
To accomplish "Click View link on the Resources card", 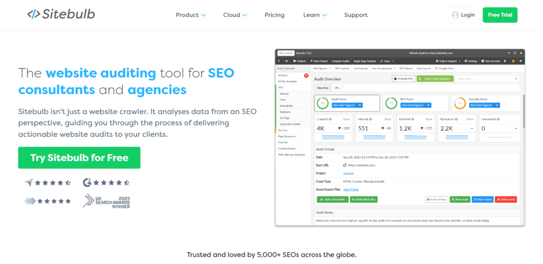I will click(x=470, y=119).
